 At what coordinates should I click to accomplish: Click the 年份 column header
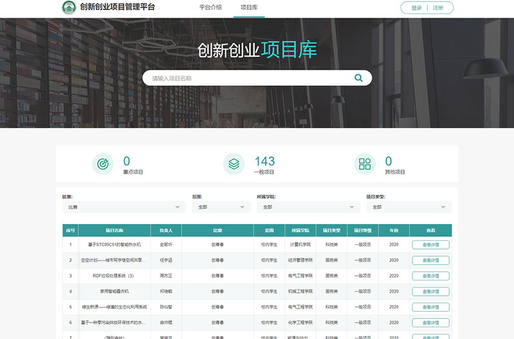394,230
